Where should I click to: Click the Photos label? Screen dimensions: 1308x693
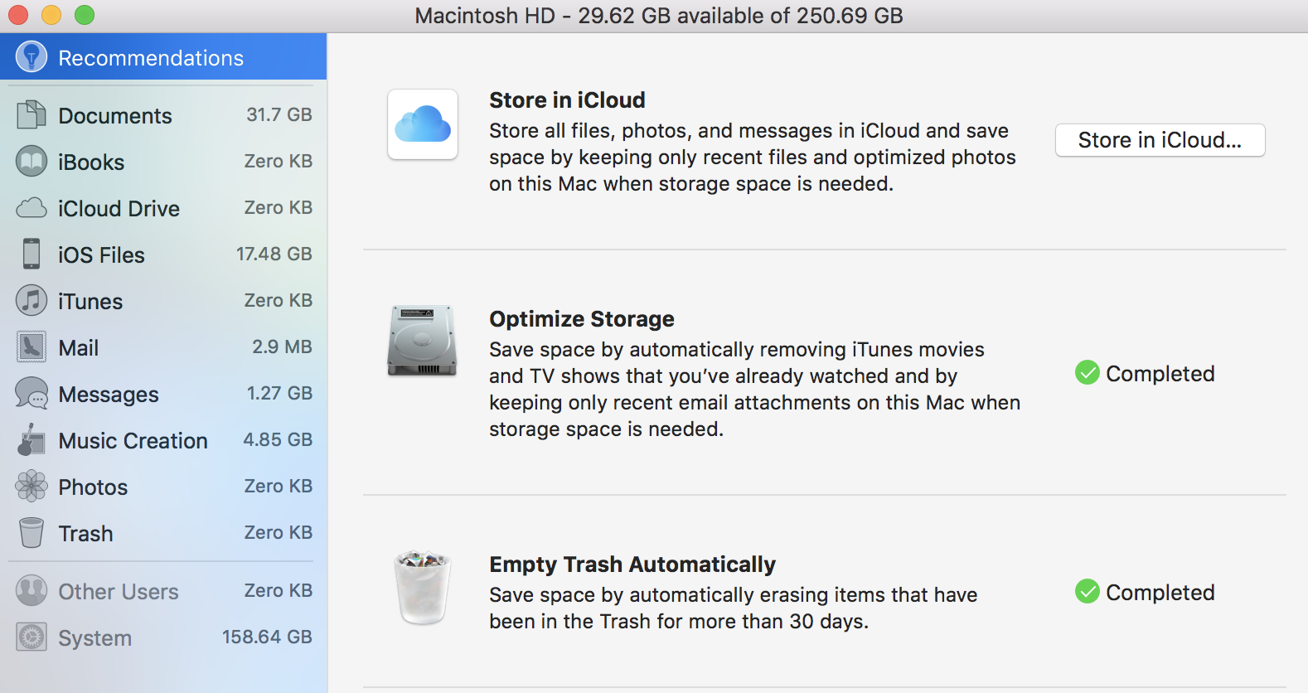93,487
